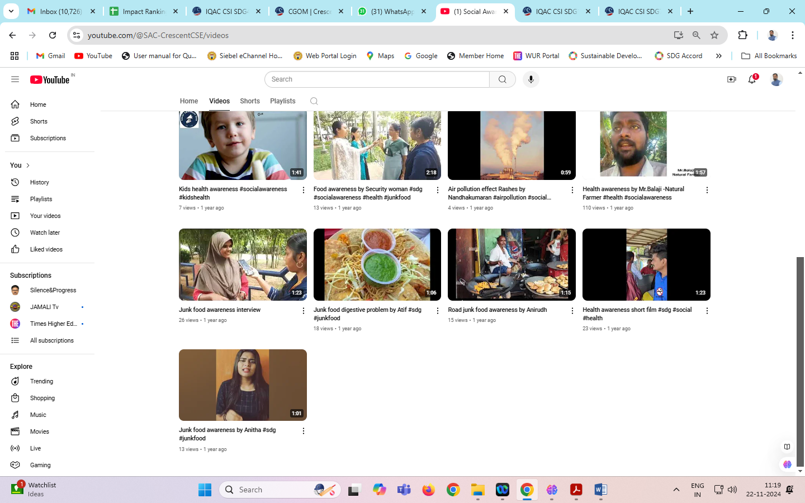
Task: Open Liked videos in sidebar
Action: click(x=46, y=249)
